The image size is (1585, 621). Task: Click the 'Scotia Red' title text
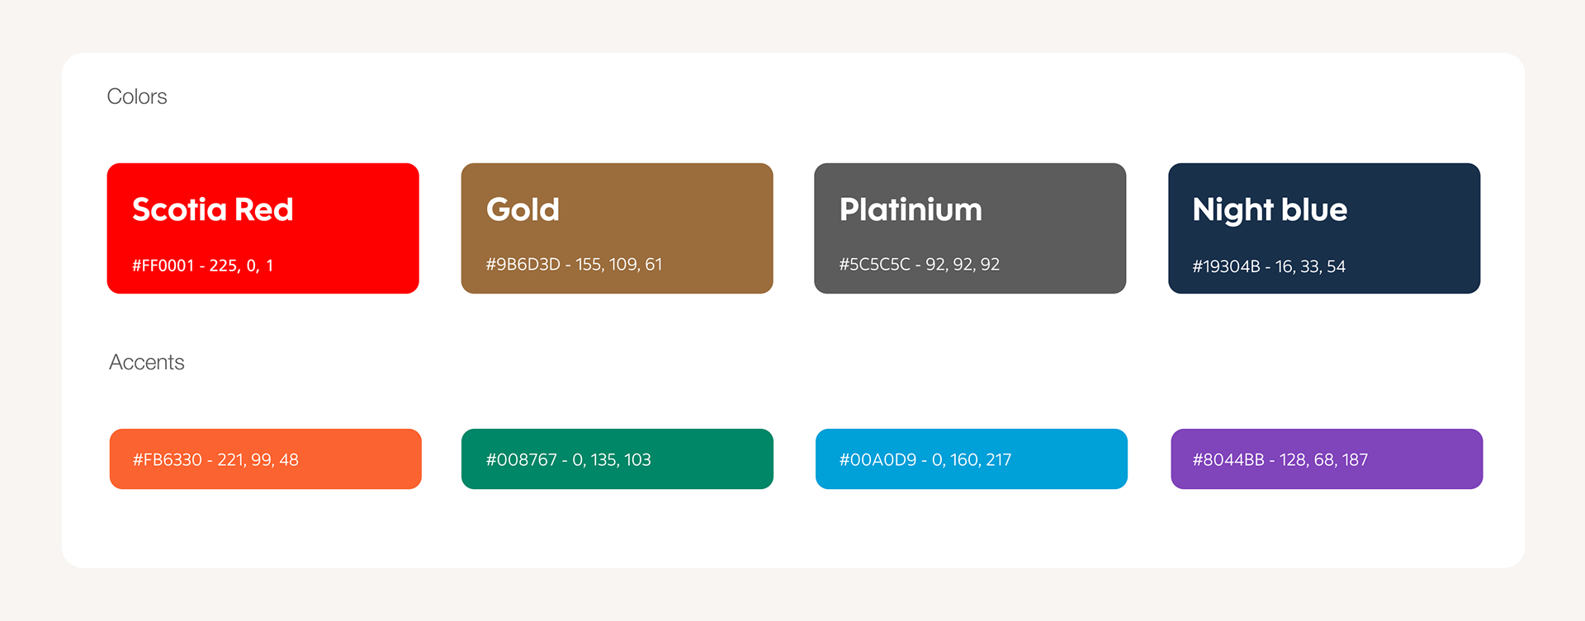213,209
